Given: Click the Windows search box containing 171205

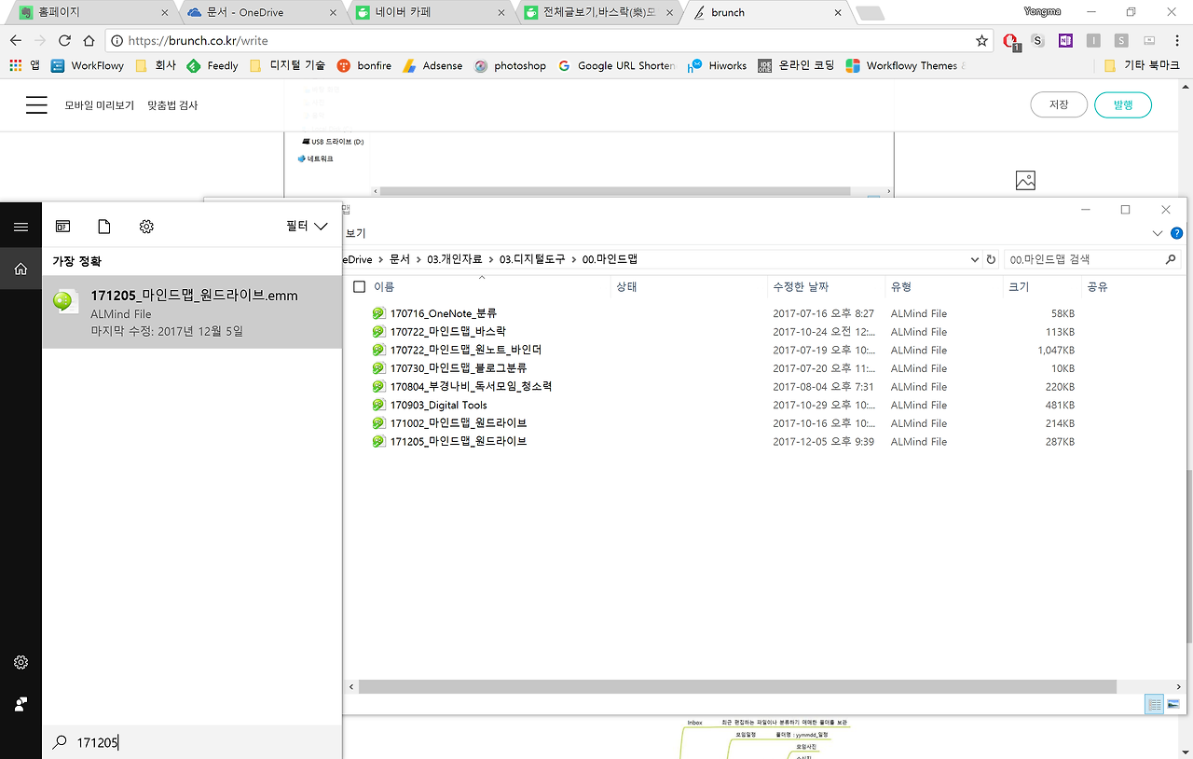Looking at the screenshot, I should (x=192, y=742).
